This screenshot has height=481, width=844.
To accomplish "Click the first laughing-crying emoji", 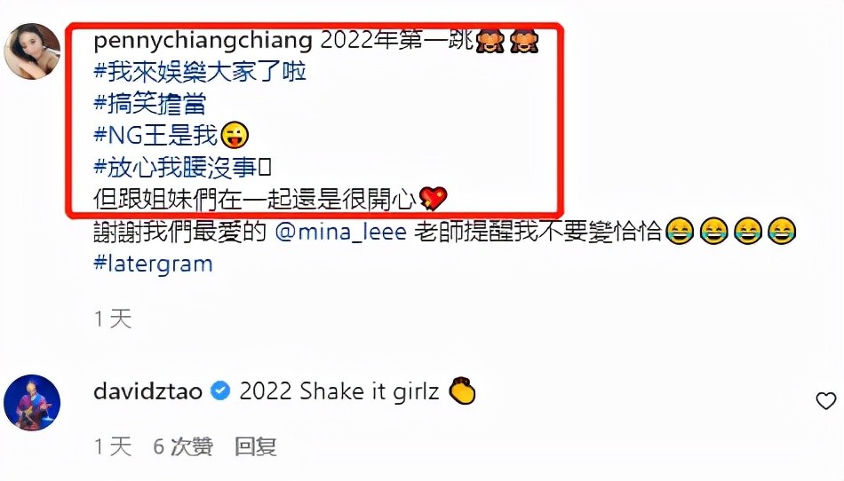I will click(x=680, y=232).
